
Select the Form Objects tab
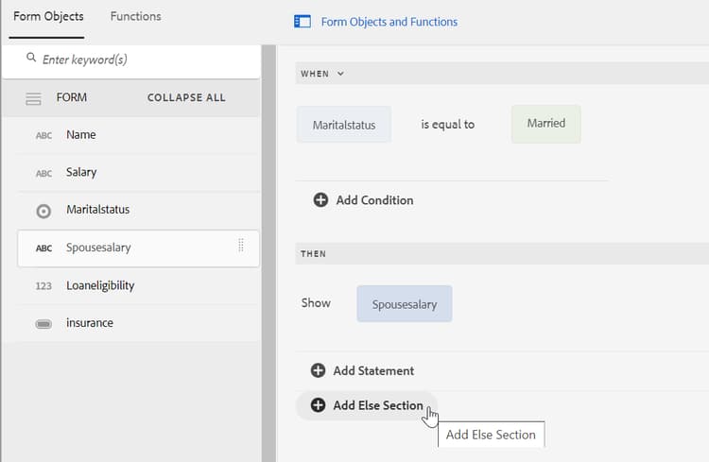click(48, 16)
